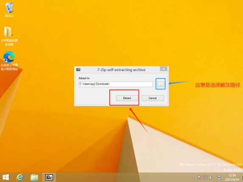
Task: Open the 小苹果系统帮助指南 folder icon
Action: click(9, 36)
